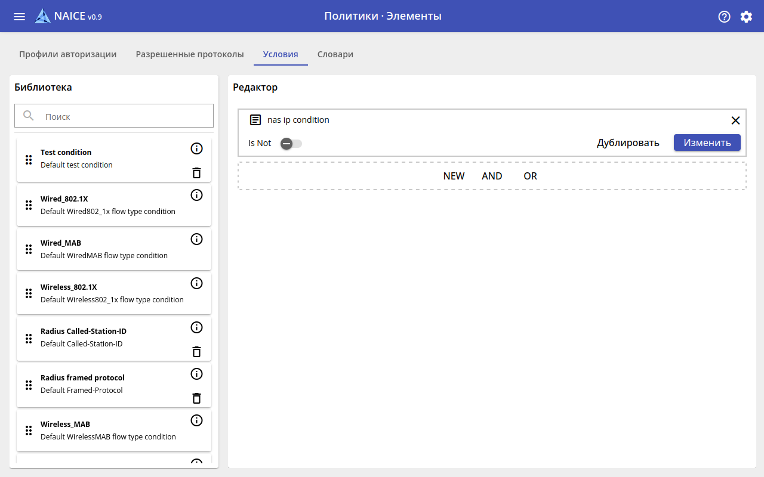Screen dimensions: 764x477
Task: Go to Разрешенные протоколы tab
Action: pos(190,54)
